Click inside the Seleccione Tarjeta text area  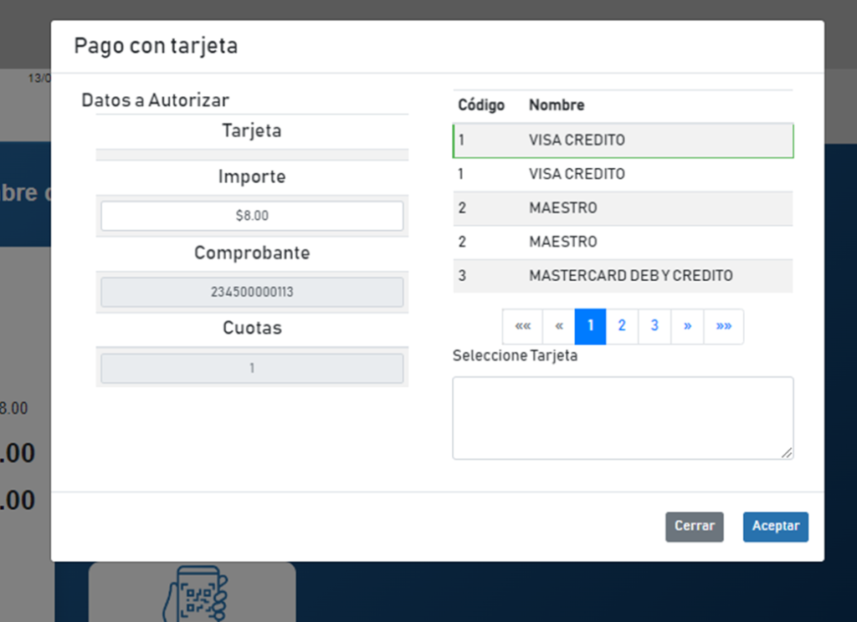[623, 416]
